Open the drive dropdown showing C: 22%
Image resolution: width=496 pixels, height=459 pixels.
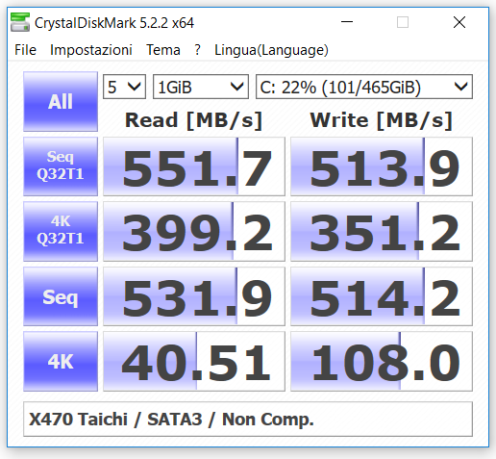pyautogui.click(x=364, y=87)
